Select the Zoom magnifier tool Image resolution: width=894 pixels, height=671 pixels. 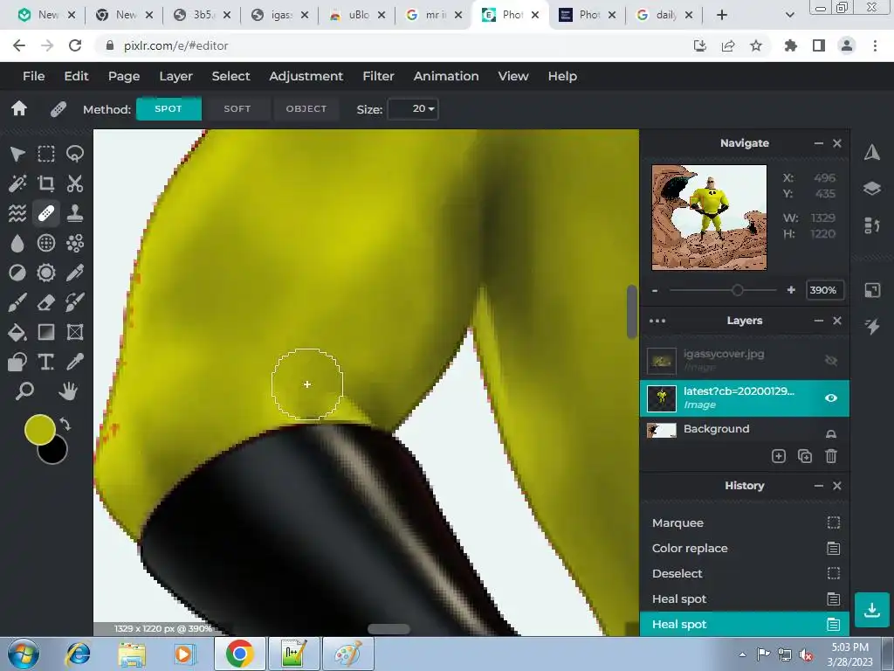click(24, 391)
